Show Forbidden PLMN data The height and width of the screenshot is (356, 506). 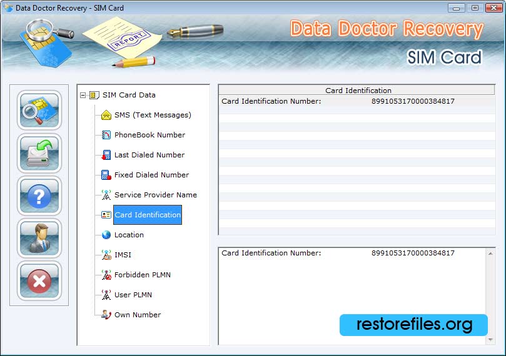click(x=143, y=275)
